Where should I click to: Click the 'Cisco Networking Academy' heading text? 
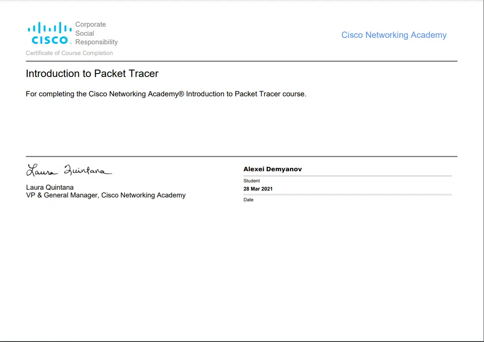click(x=393, y=35)
